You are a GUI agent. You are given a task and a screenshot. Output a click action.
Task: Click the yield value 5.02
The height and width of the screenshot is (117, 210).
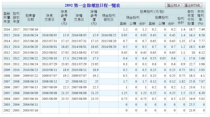tap(202, 99)
